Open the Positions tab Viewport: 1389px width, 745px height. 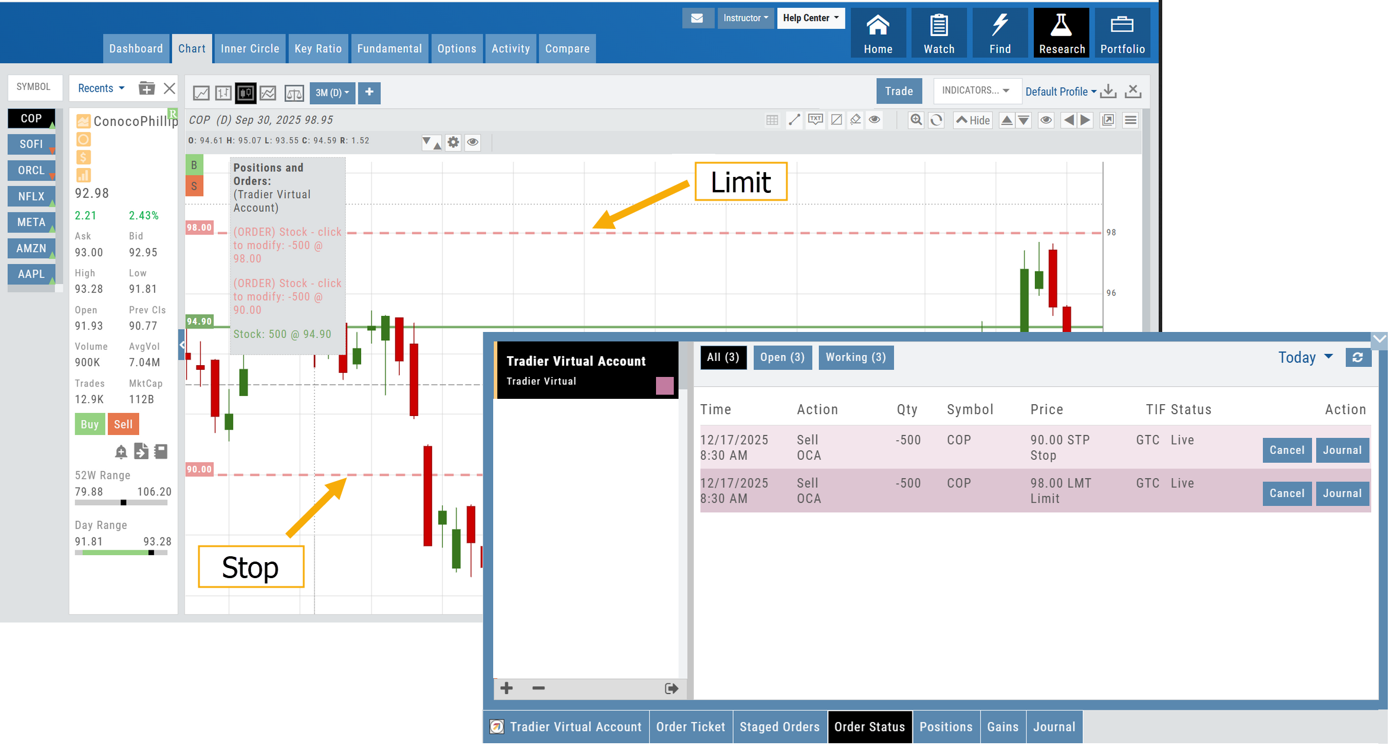tap(946, 727)
